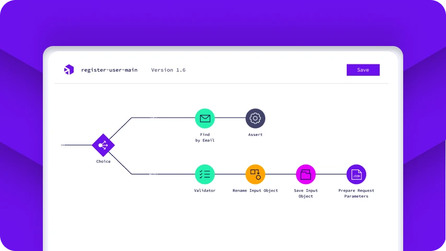Click the "Choice" text label
The width and height of the screenshot is (446, 251).
103,162
